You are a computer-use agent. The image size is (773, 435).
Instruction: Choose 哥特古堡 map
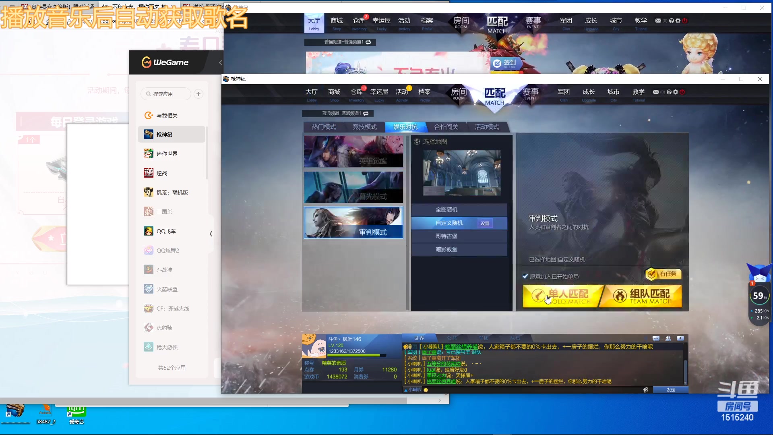pyautogui.click(x=459, y=236)
